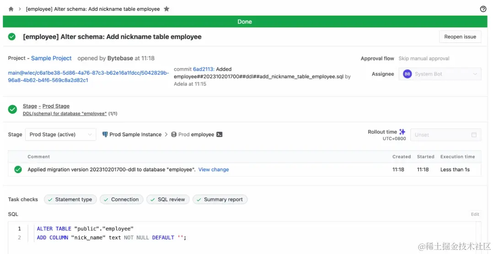Open the main@wlec repository branch link
494x254 pixels.
(89, 76)
